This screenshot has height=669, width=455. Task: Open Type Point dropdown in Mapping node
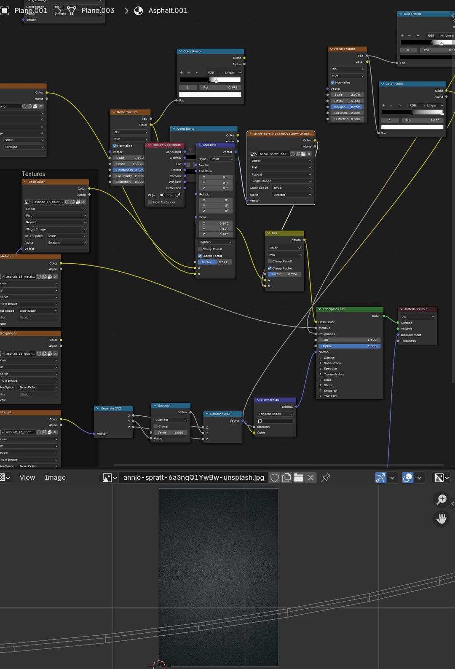click(x=221, y=159)
